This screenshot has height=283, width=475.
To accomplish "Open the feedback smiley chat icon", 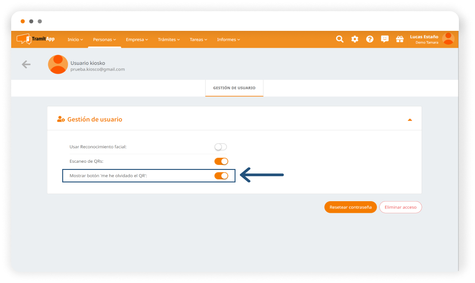I will [x=385, y=39].
